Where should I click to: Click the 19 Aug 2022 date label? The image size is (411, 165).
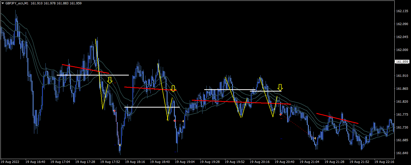(x=10, y=162)
